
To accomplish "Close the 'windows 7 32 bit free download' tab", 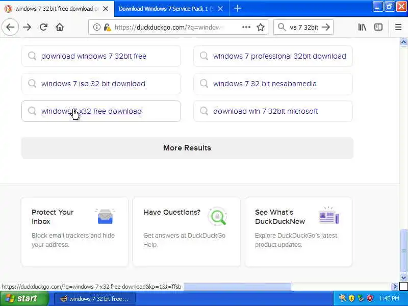I will pos(106,9).
